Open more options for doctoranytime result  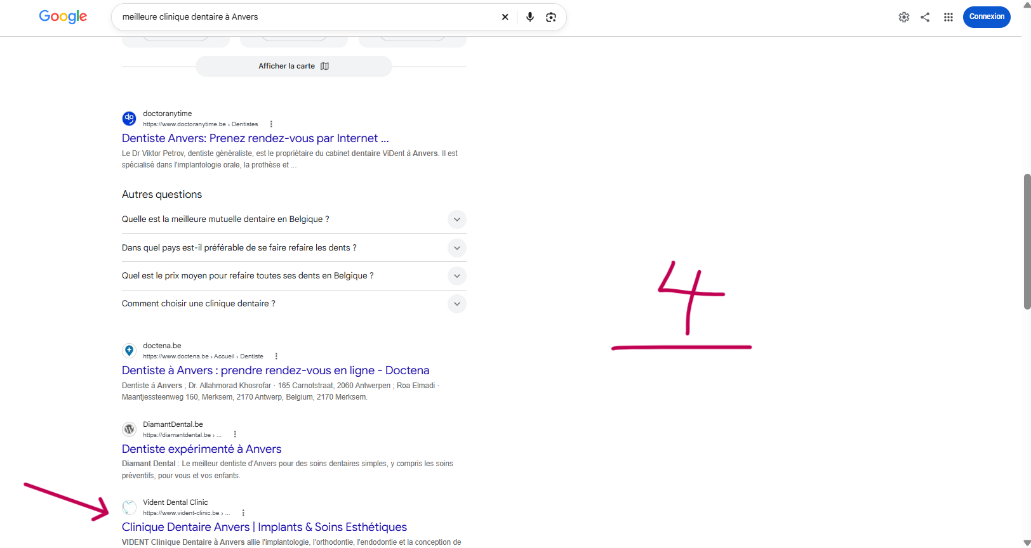tap(271, 124)
